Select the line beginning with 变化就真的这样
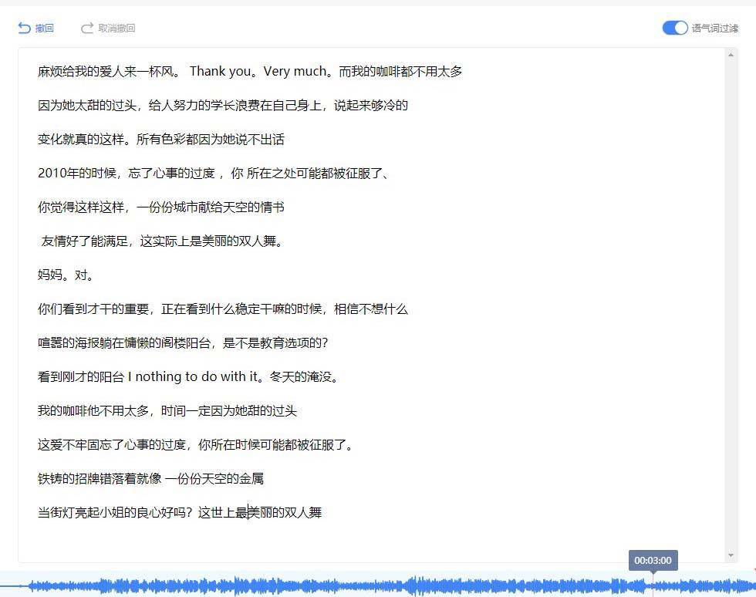Image resolution: width=756 pixels, height=597 pixels. (160, 140)
